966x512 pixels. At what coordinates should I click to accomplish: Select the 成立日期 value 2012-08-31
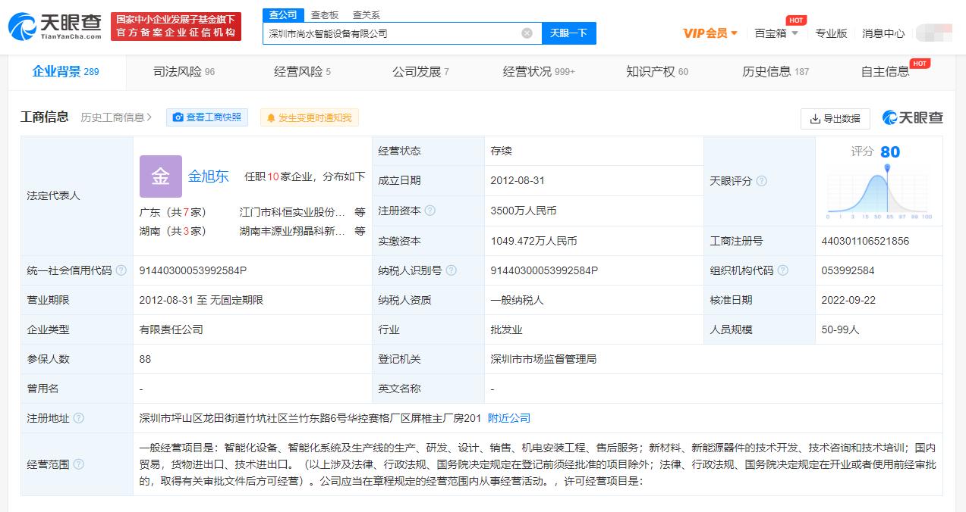coord(518,181)
